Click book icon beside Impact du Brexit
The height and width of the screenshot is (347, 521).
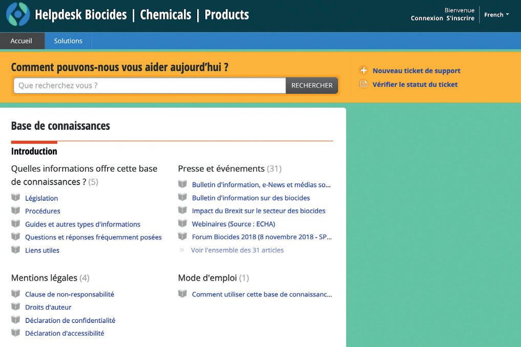point(182,210)
